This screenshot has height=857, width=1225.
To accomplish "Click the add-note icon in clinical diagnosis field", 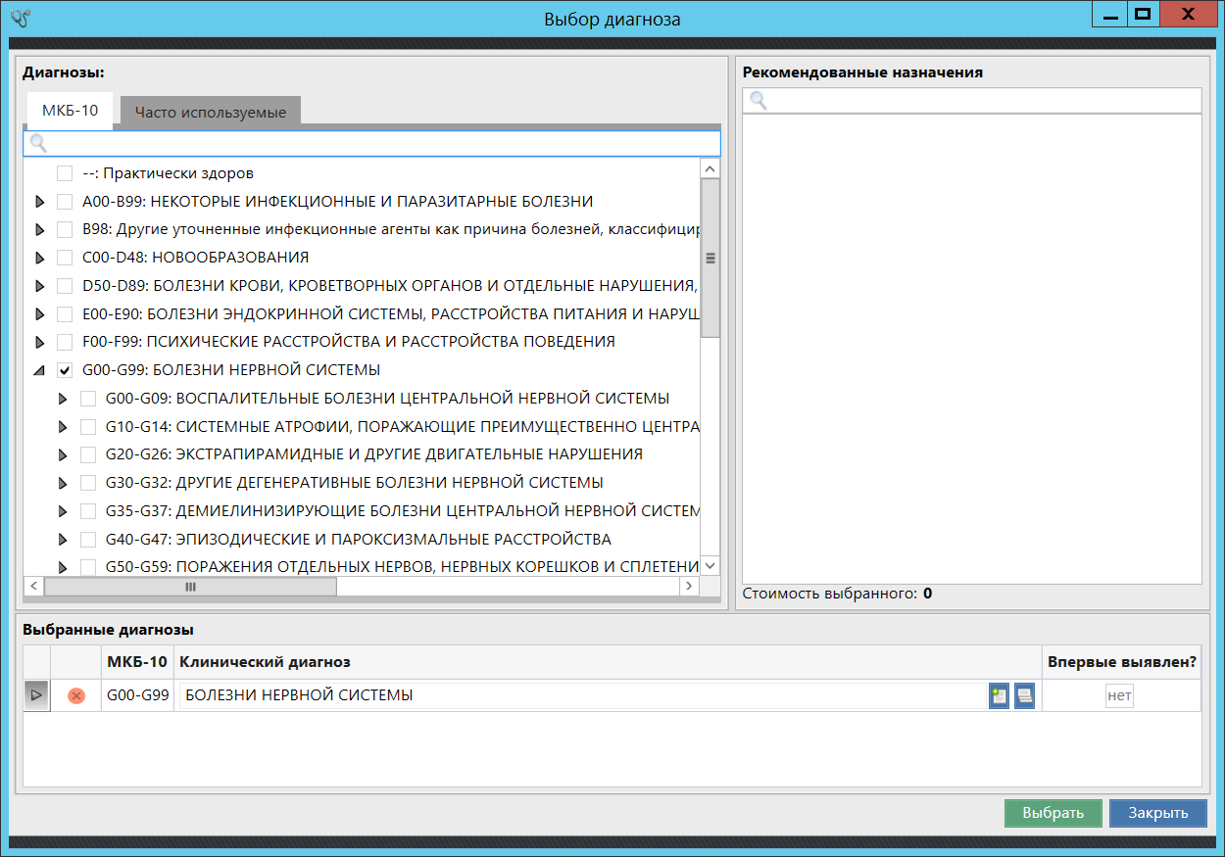I will 999,695.
